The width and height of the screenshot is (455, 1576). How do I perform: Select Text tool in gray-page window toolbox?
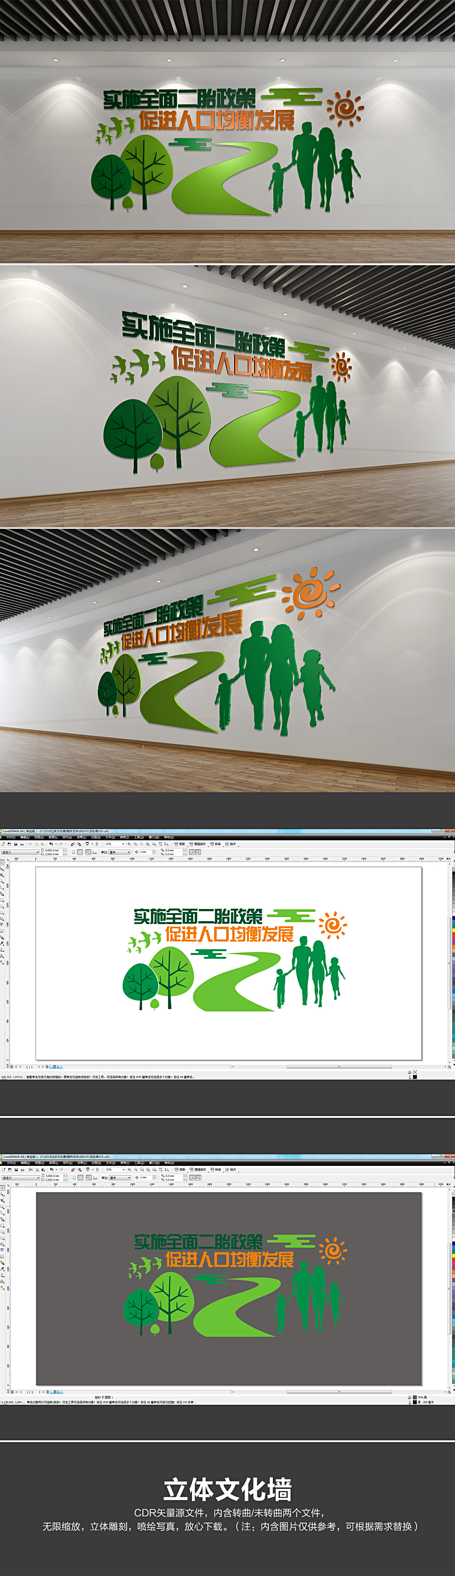[2, 1250]
